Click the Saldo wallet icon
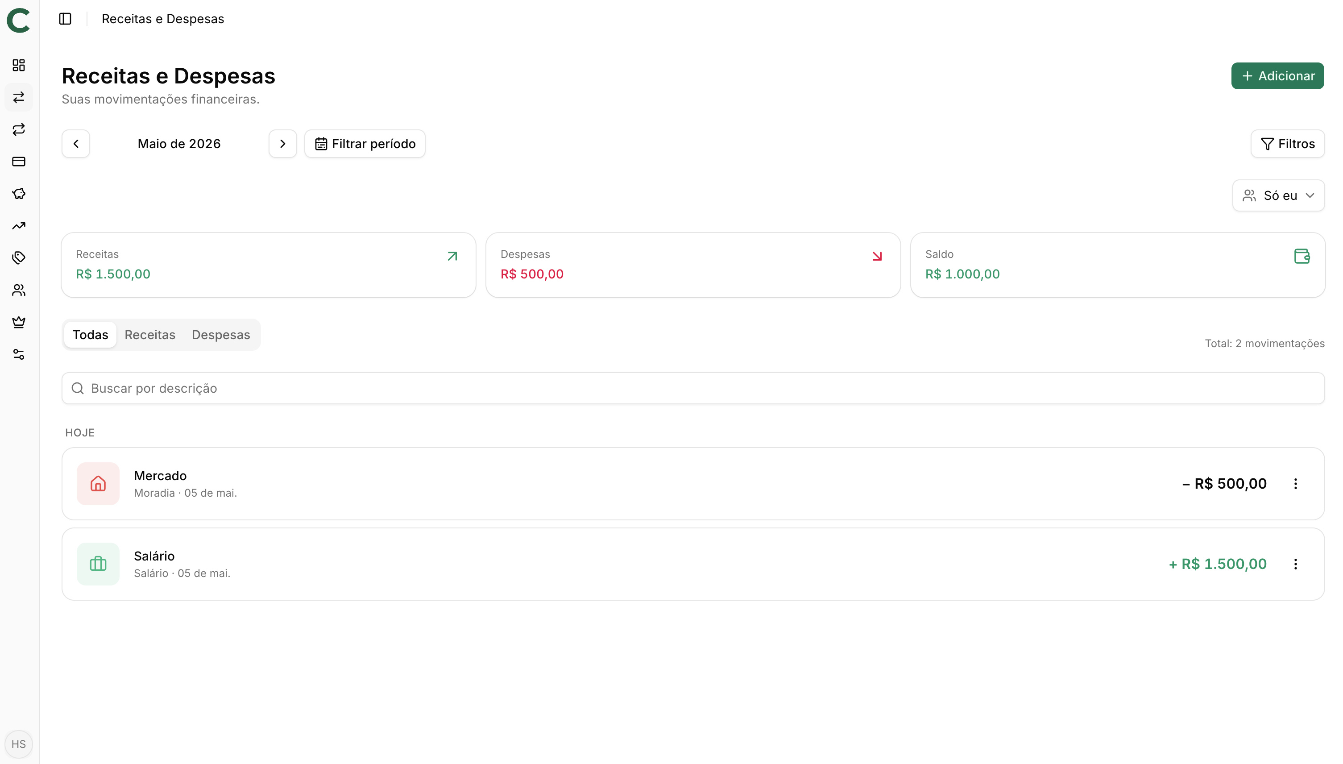Screen dimensions: 1343x764 point(1302,256)
